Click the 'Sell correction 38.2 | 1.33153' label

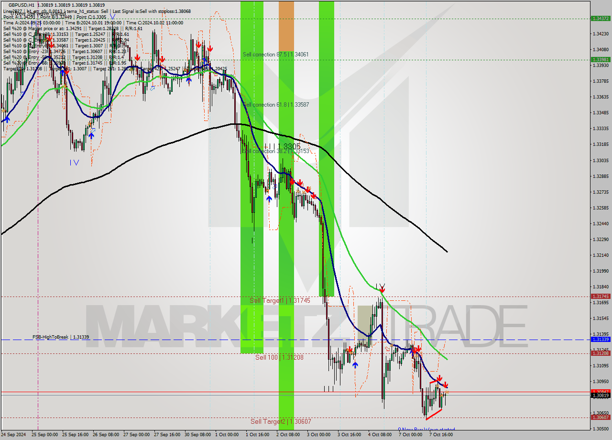[x=276, y=151]
